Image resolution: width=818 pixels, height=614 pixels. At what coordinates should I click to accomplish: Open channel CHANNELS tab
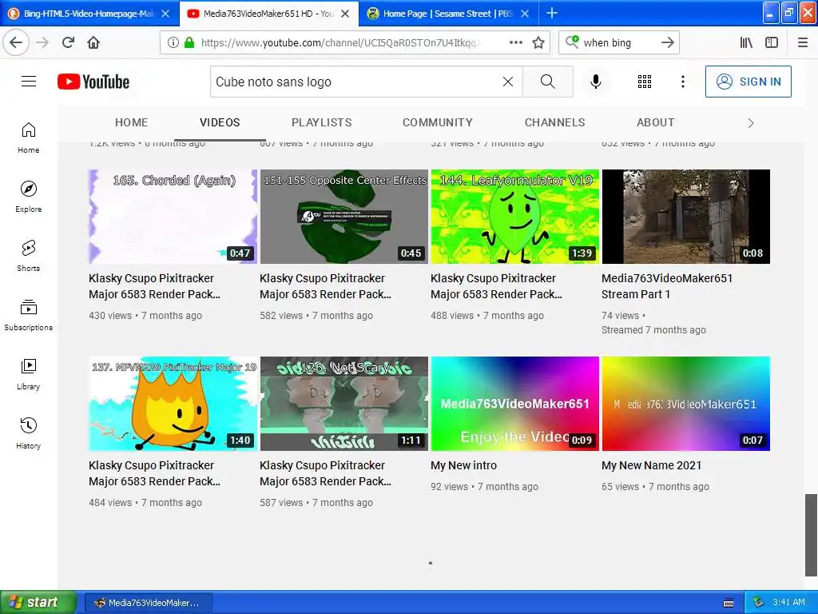[x=554, y=122]
